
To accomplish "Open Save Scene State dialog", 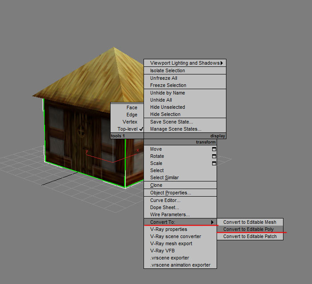I will pyautogui.click(x=185, y=122).
